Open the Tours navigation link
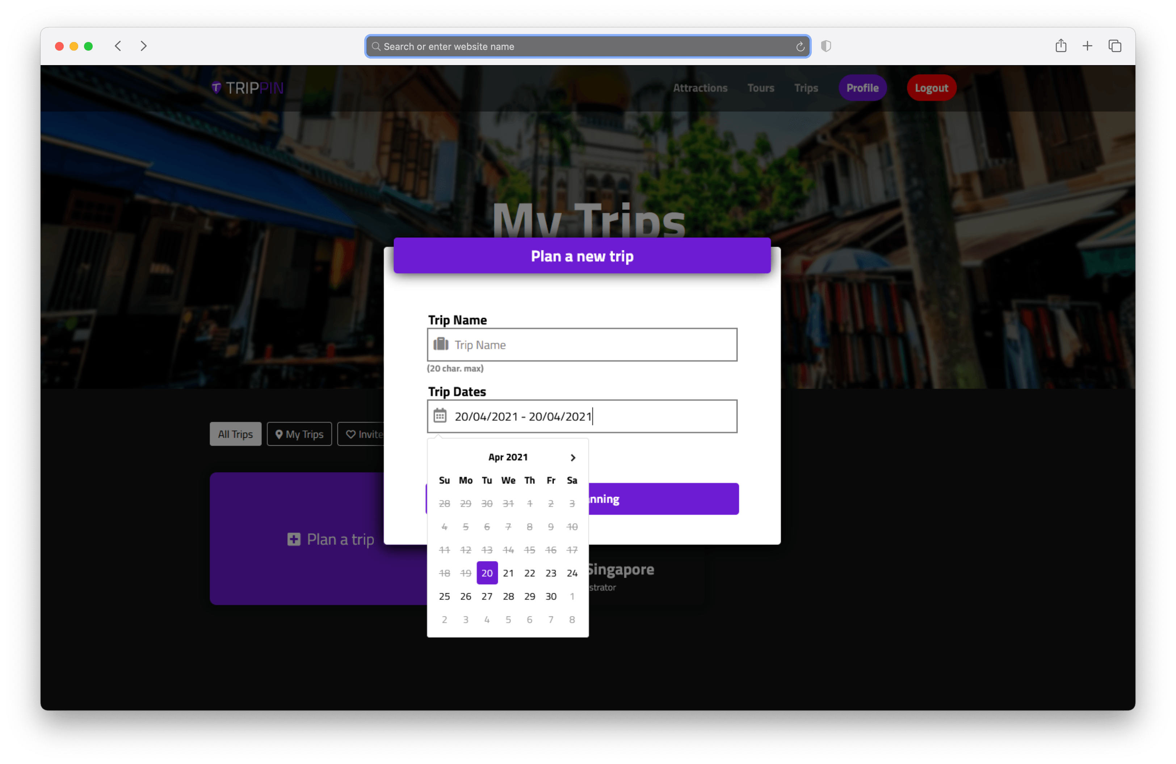The image size is (1176, 764). [760, 88]
